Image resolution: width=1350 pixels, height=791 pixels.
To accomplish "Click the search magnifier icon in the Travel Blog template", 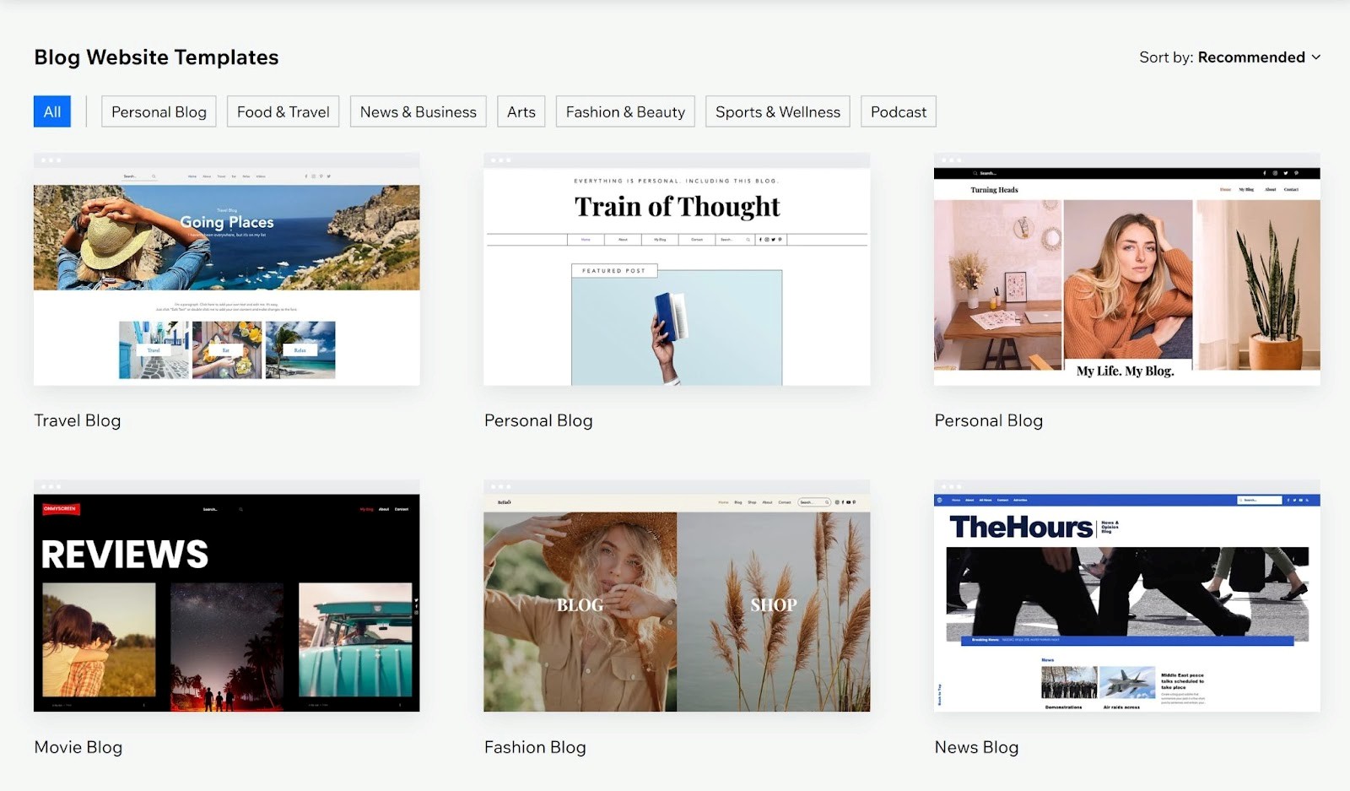I will 154,176.
